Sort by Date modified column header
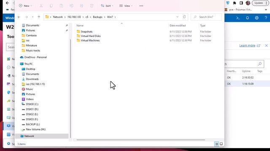270x151 pixels. (x=178, y=26)
